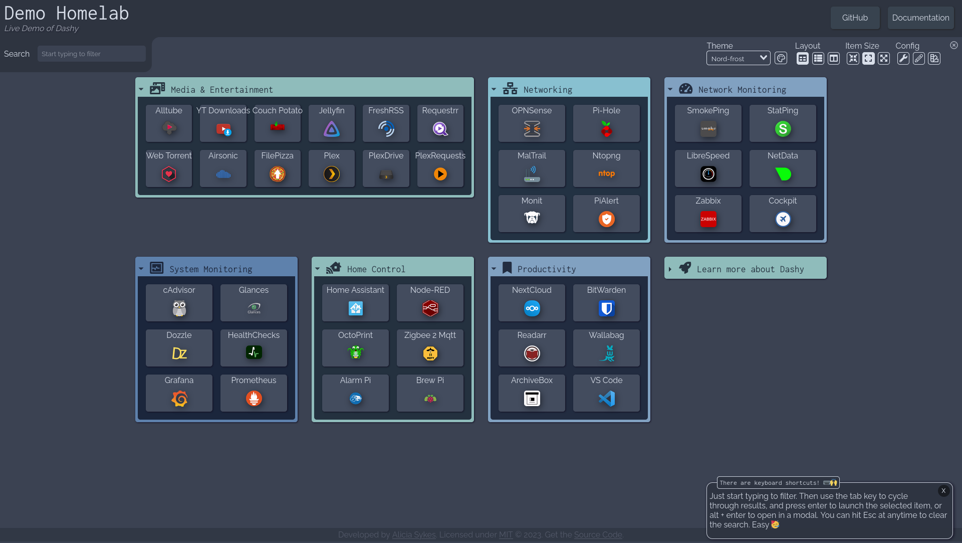Open the FreshRSS icon

(386, 129)
